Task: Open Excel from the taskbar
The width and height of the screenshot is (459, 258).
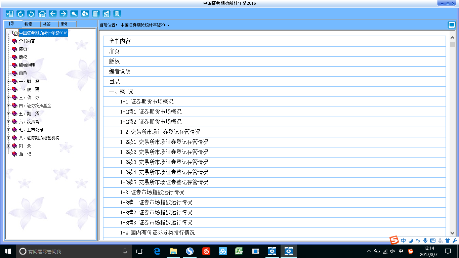Action: [x=239, y=251]
